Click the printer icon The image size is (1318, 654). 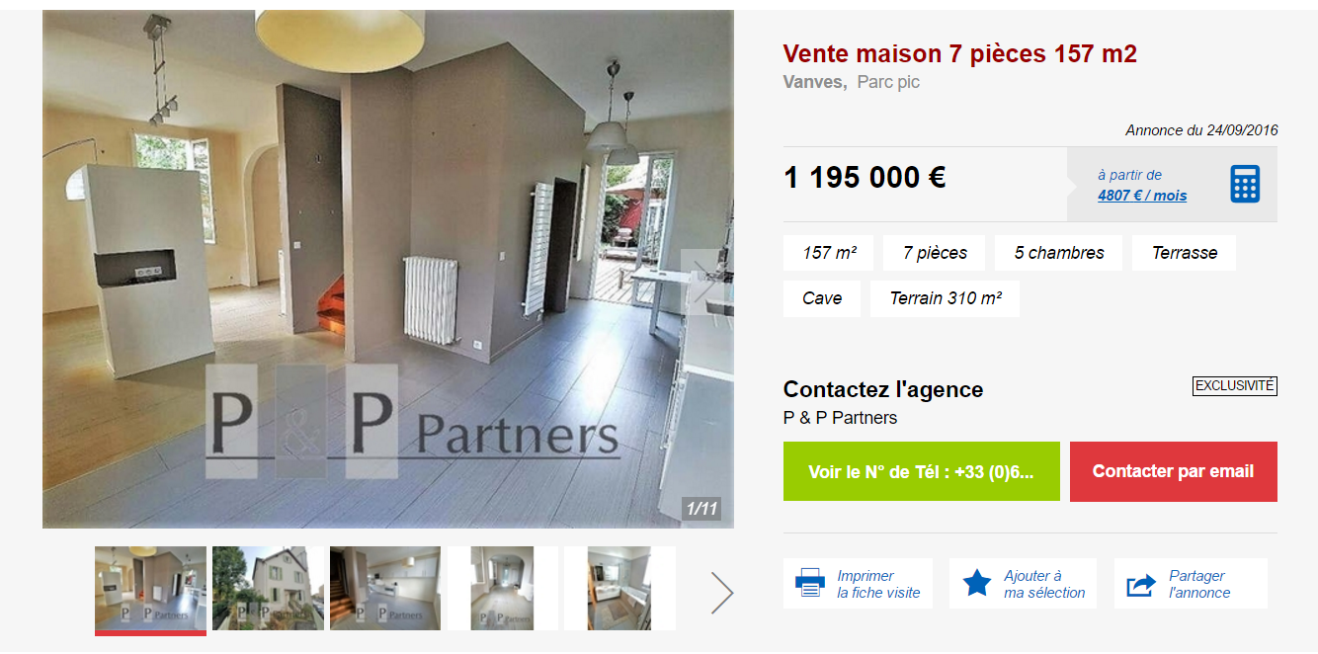pos(810,583)
